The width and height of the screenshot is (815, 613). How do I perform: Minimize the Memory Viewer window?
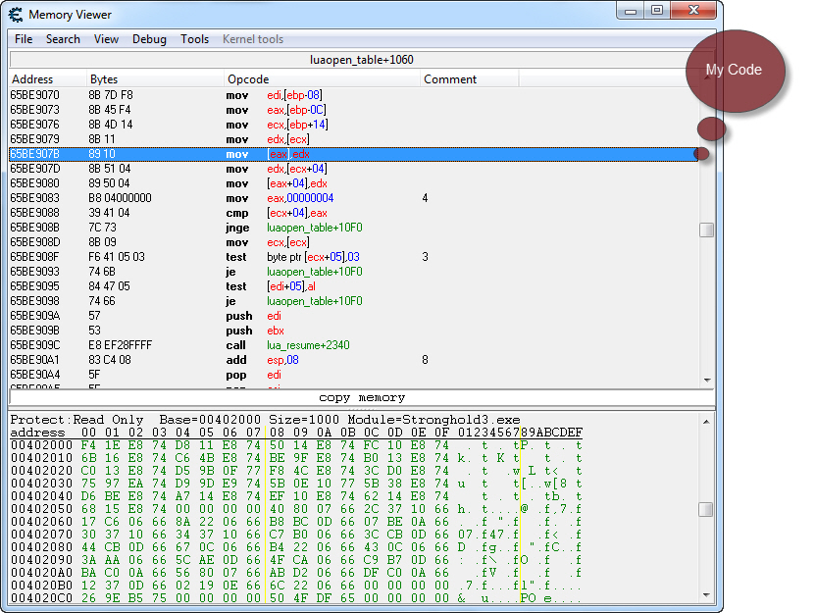pos(631,11)
